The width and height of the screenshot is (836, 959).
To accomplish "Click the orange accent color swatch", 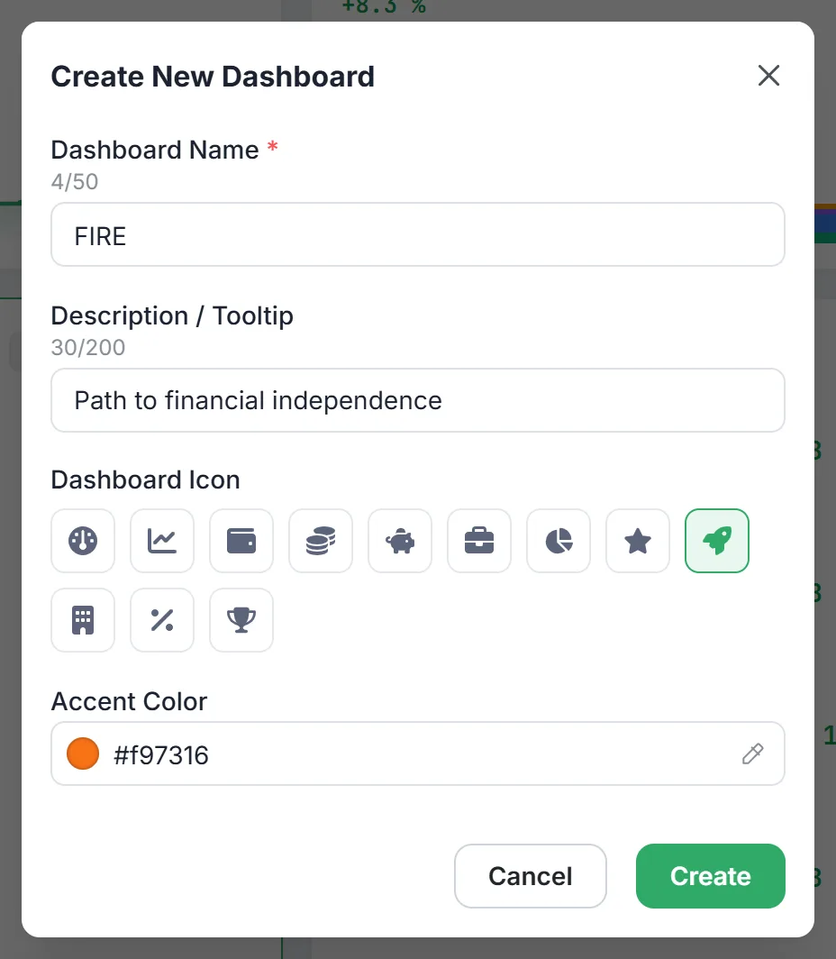I will pyautogui.click(x=83, y=753).
